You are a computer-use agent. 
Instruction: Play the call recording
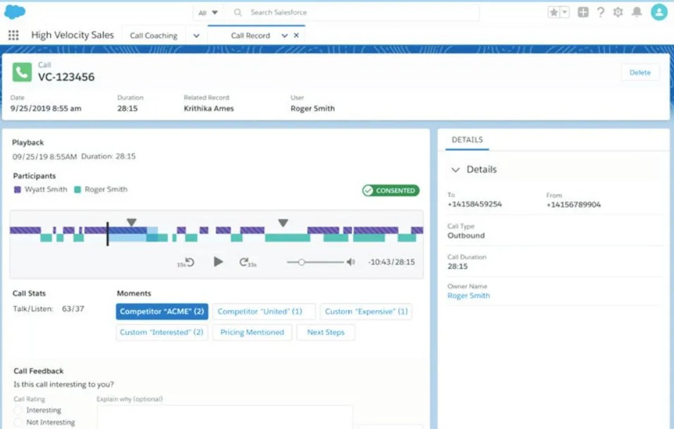tap(218, 262)
